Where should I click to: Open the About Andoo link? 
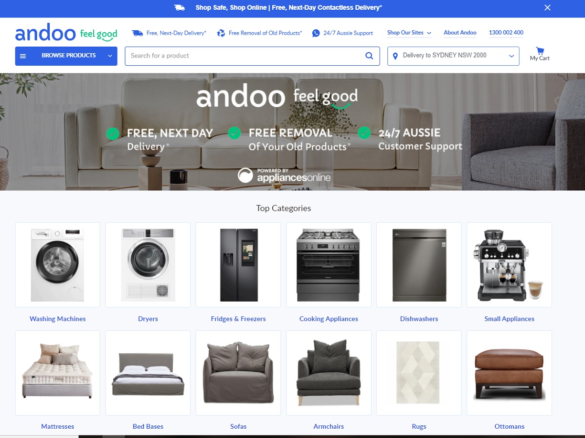(x=460, y=33)
